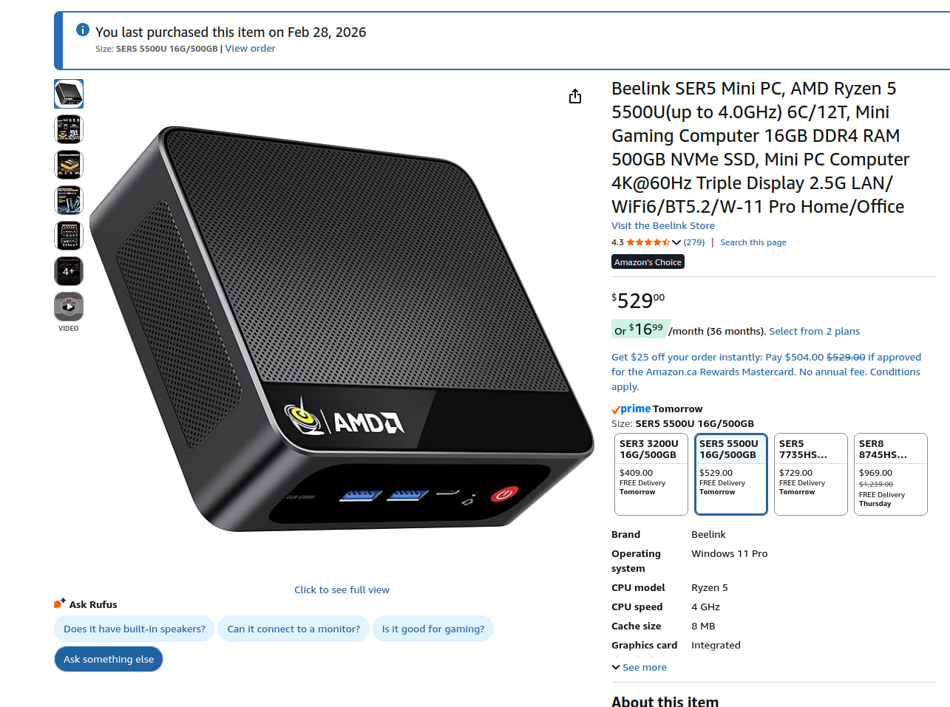Choose the SER3 3200U 16G/500GB size option

[x=651, y=474]
